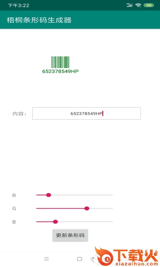Viewport: 160px width, 267px height.
Task: Click the 下载火 flame logo
Action: click(104, 255)
